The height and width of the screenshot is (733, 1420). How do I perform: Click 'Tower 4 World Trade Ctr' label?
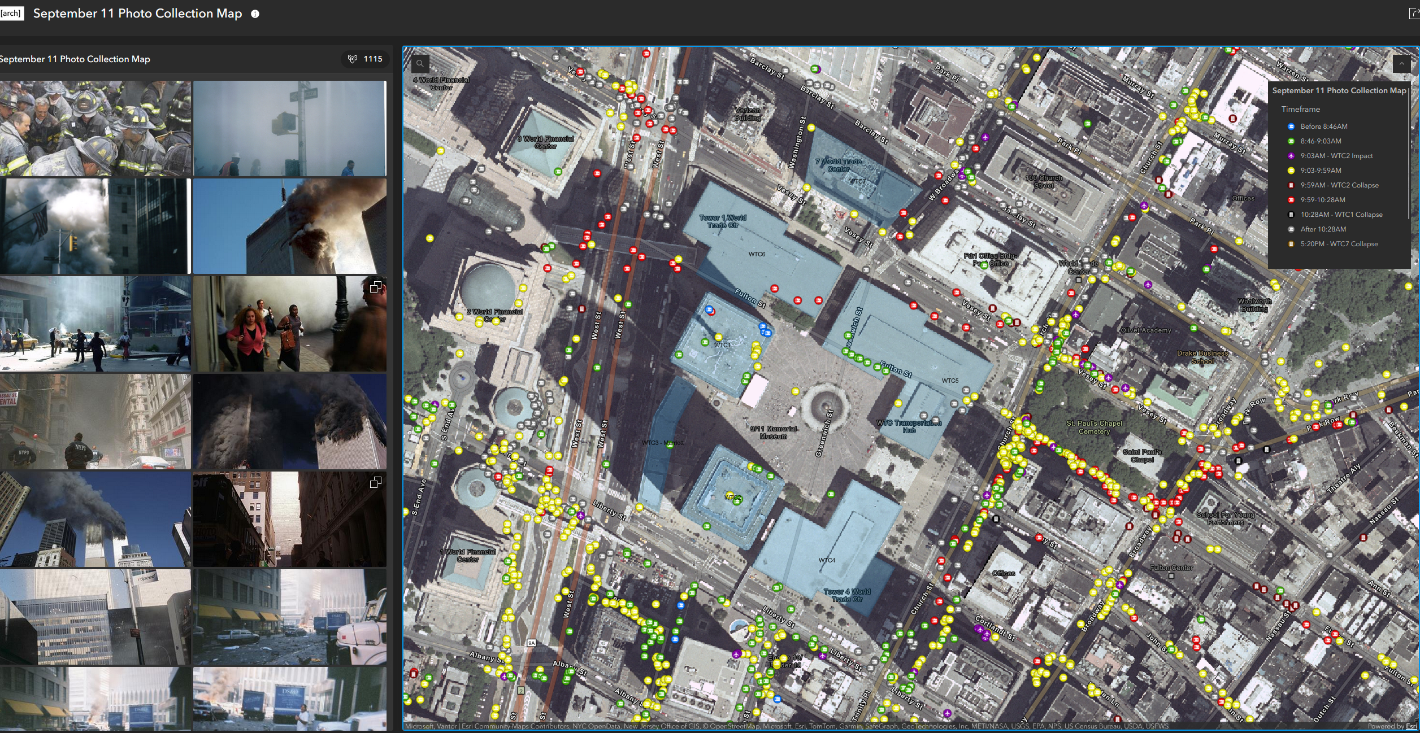847,595
